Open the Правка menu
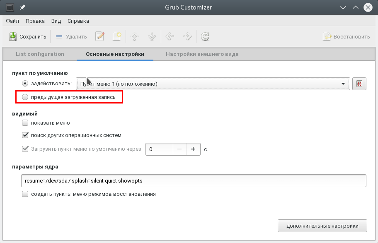This screenshot has width=378, height=243. pos(35,21)
